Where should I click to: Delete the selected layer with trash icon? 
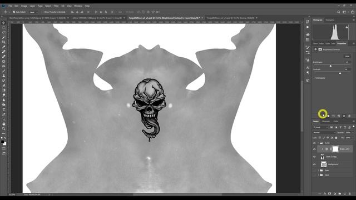tap(350, 194)
